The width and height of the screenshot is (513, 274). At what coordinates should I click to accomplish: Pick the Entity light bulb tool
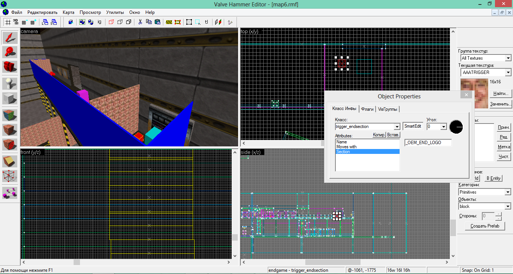[x=10, y=83]
